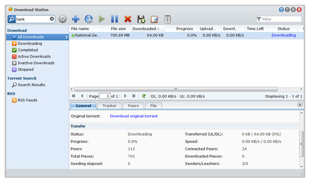Click the trash can clear icon
Screen dimensions: 311x184
(168, 19)
